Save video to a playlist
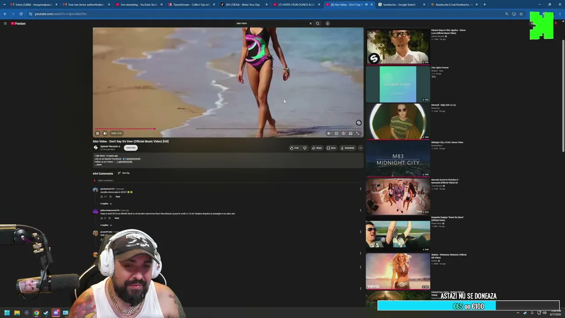Screen dimensions: 565x318 coord(331,148)
